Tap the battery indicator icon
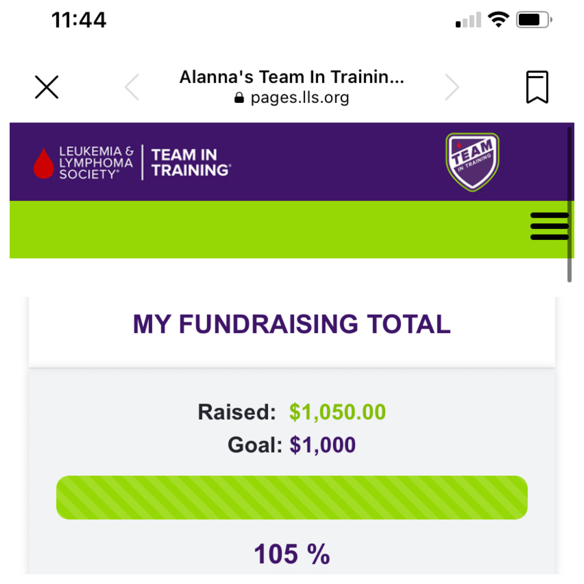Viewport: 584px width, 584px height. [x=534, y=20]
